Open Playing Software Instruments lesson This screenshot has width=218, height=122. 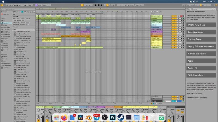click(x=201, y=46)
